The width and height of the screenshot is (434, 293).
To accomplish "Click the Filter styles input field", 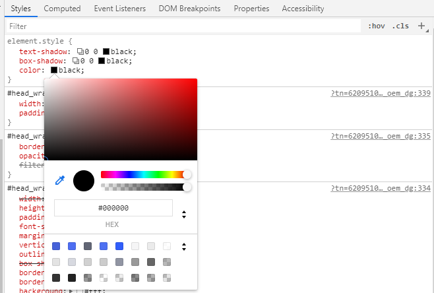I will pos(183,26).
